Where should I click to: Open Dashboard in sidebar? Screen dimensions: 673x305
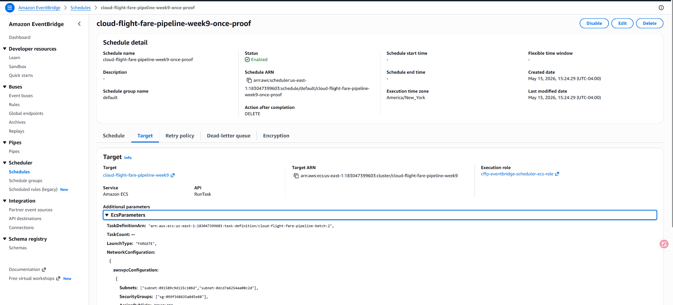click(x=20, y=37)
